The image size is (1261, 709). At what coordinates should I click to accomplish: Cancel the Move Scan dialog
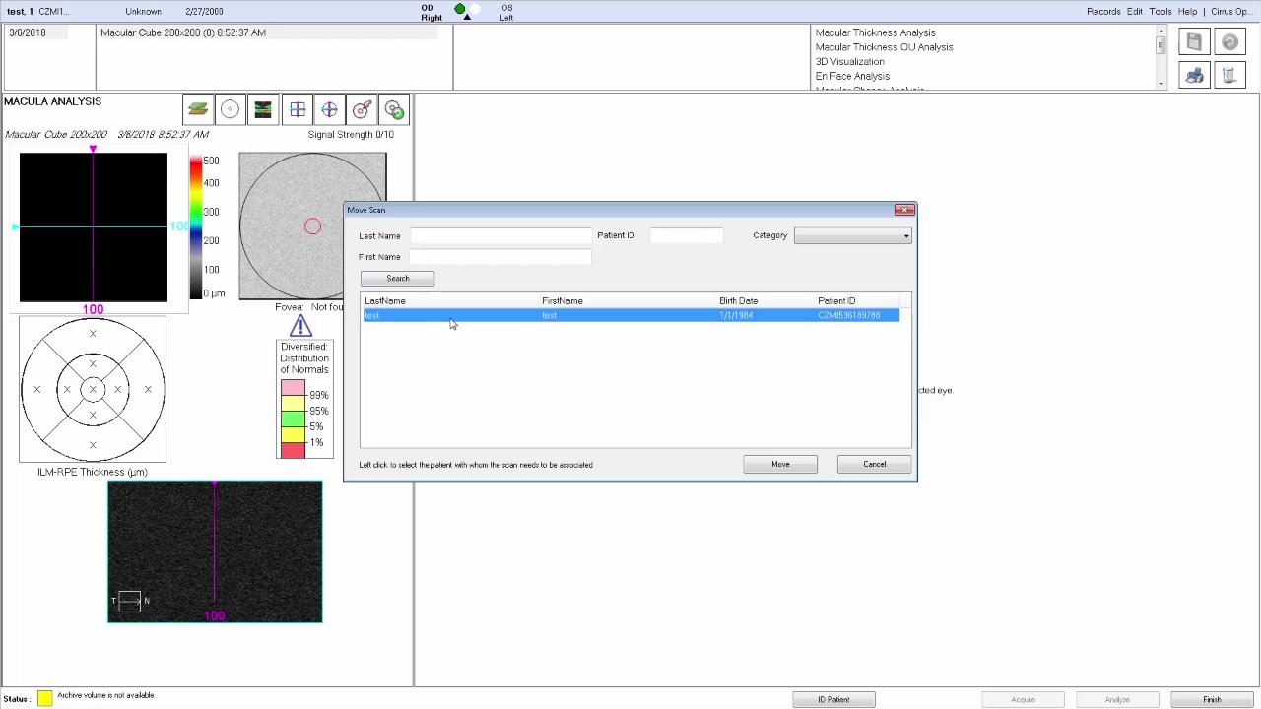coord(875,464)
